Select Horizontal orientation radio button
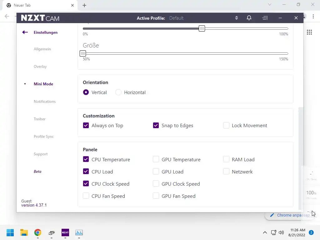This screenshot has height=240, width=320. click(118, 92)
